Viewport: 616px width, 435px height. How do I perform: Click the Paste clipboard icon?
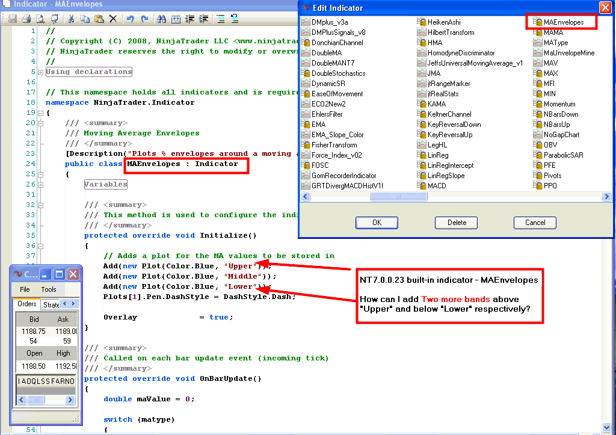coord(99,19)
